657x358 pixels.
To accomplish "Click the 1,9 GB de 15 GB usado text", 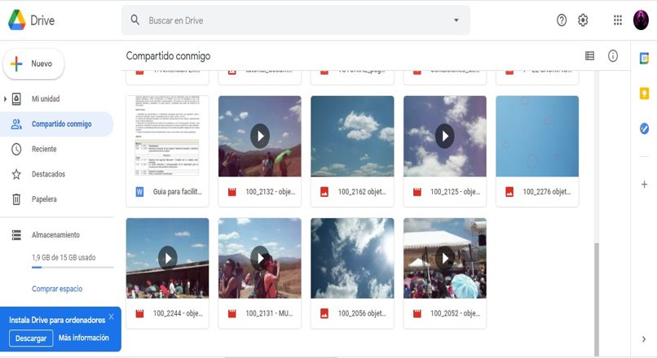I will [64, 258].
